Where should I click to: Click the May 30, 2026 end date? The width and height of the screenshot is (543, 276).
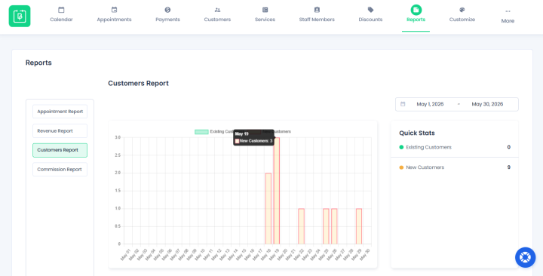tap(487, 104)
